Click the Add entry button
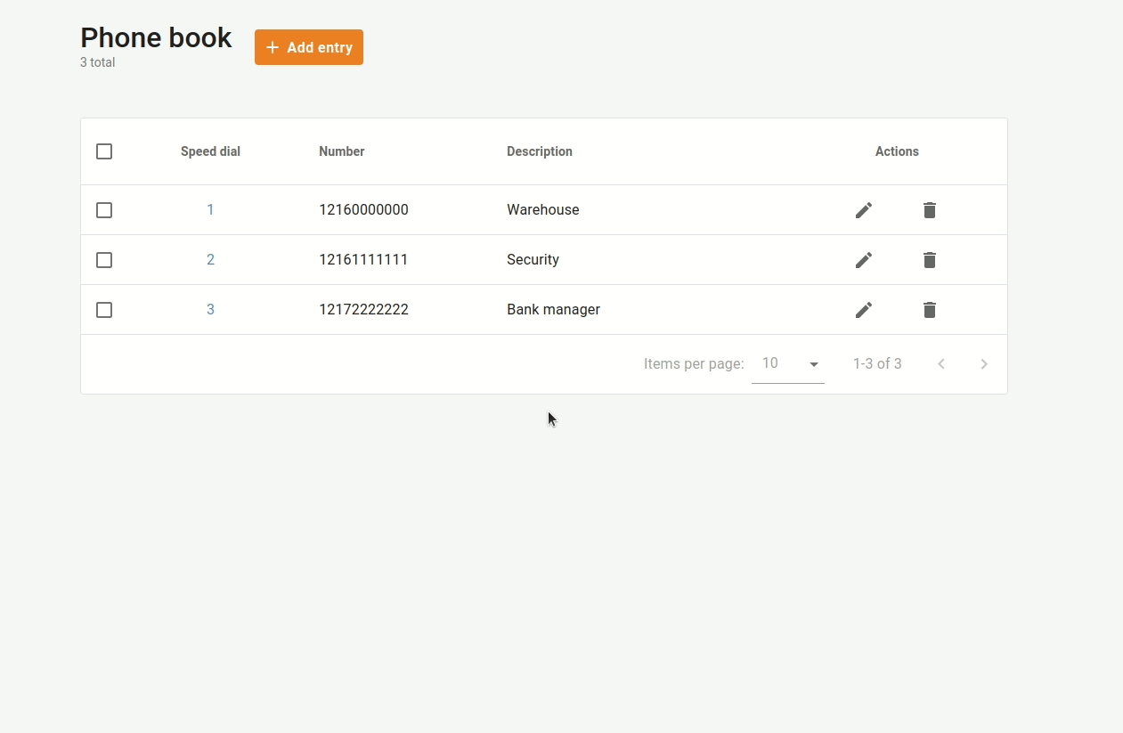Viewport: 1123px width, 733px height. [308, 47]
